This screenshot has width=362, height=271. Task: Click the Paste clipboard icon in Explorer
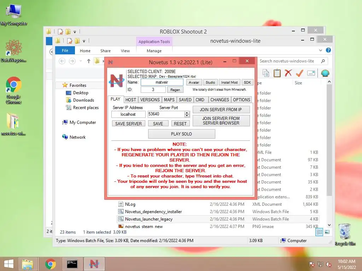click(x=277, y=73)
